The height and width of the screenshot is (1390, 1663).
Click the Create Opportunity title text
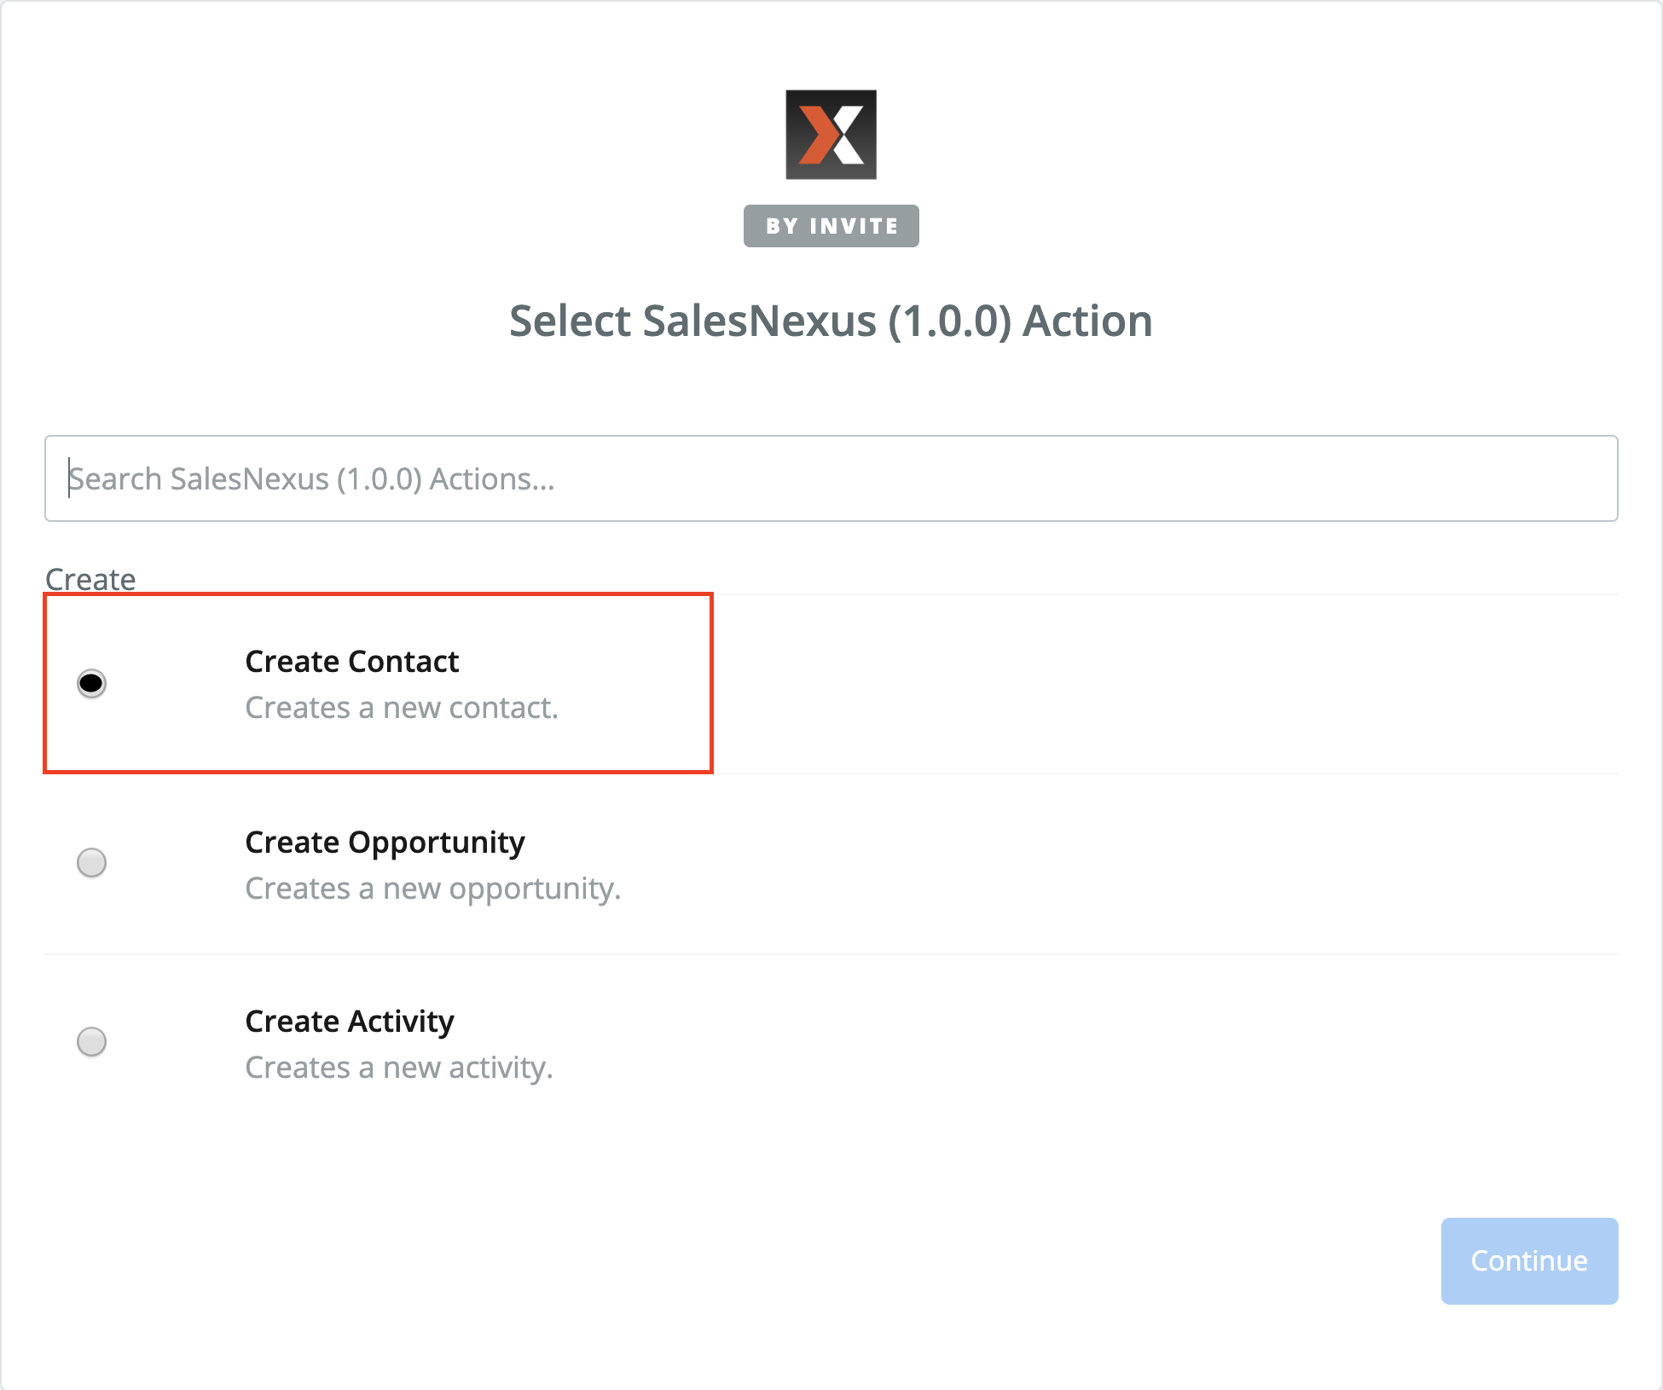(x=385, y=843)
